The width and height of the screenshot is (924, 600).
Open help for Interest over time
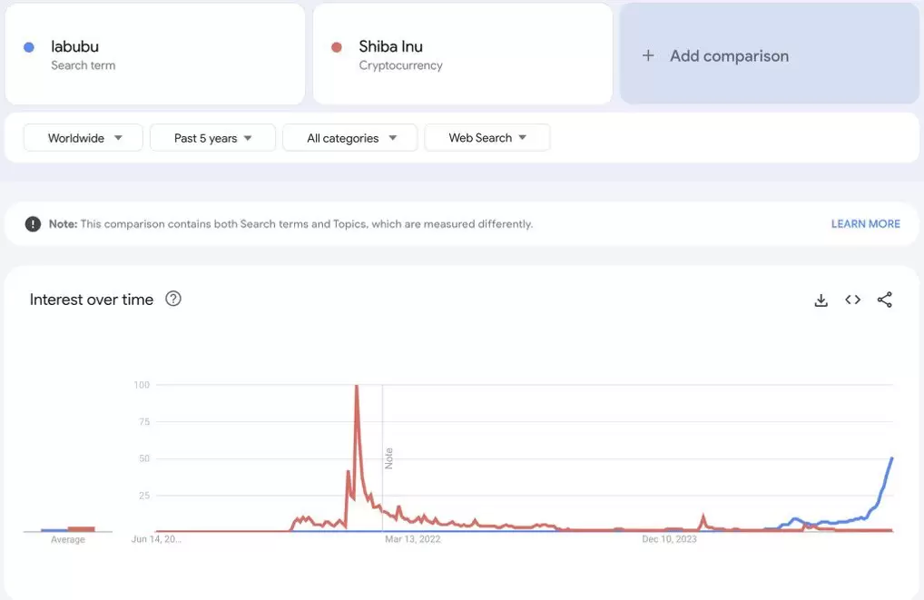[173, 299]
